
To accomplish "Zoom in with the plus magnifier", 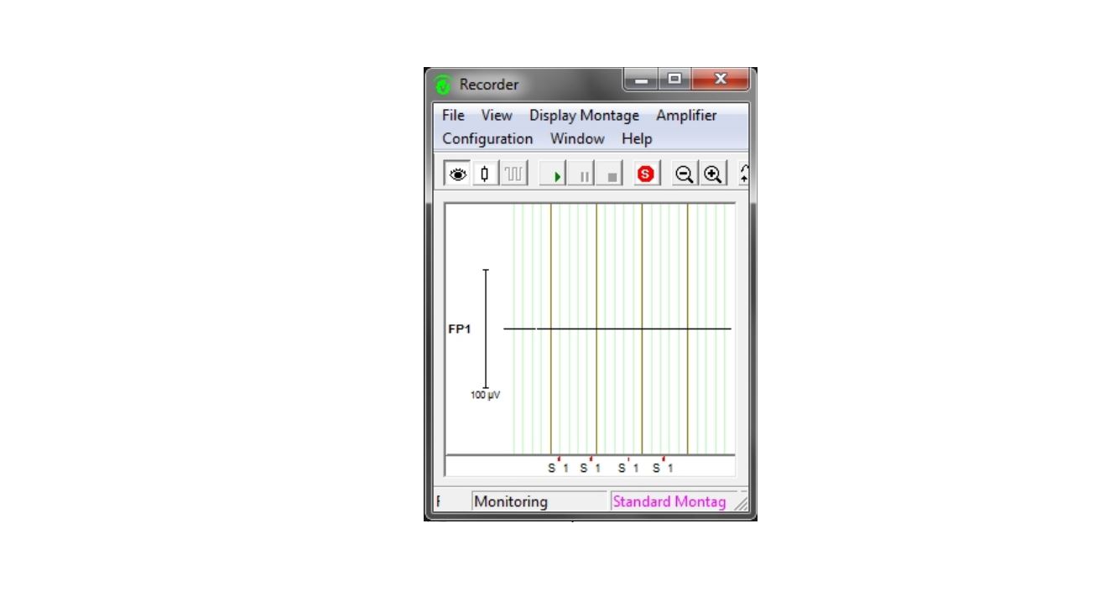I will (713, 174).
